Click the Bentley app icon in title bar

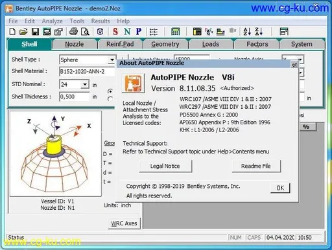[9, 8]
